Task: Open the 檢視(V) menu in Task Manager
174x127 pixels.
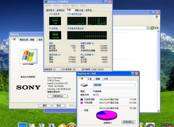Action: [66, 5]
